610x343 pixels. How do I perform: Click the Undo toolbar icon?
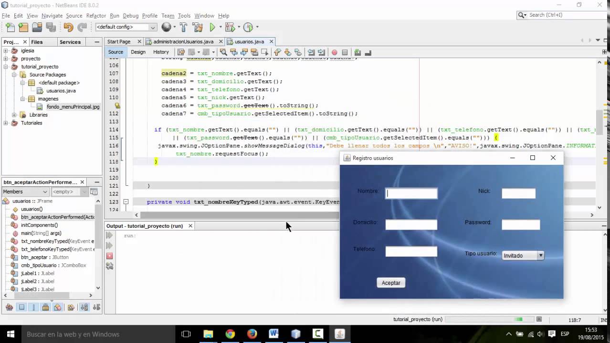click(68, 27)
